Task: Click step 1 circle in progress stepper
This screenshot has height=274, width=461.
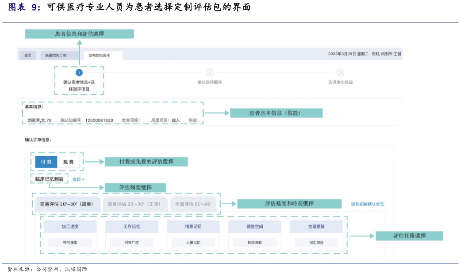Action: click(x=79, y=73)
